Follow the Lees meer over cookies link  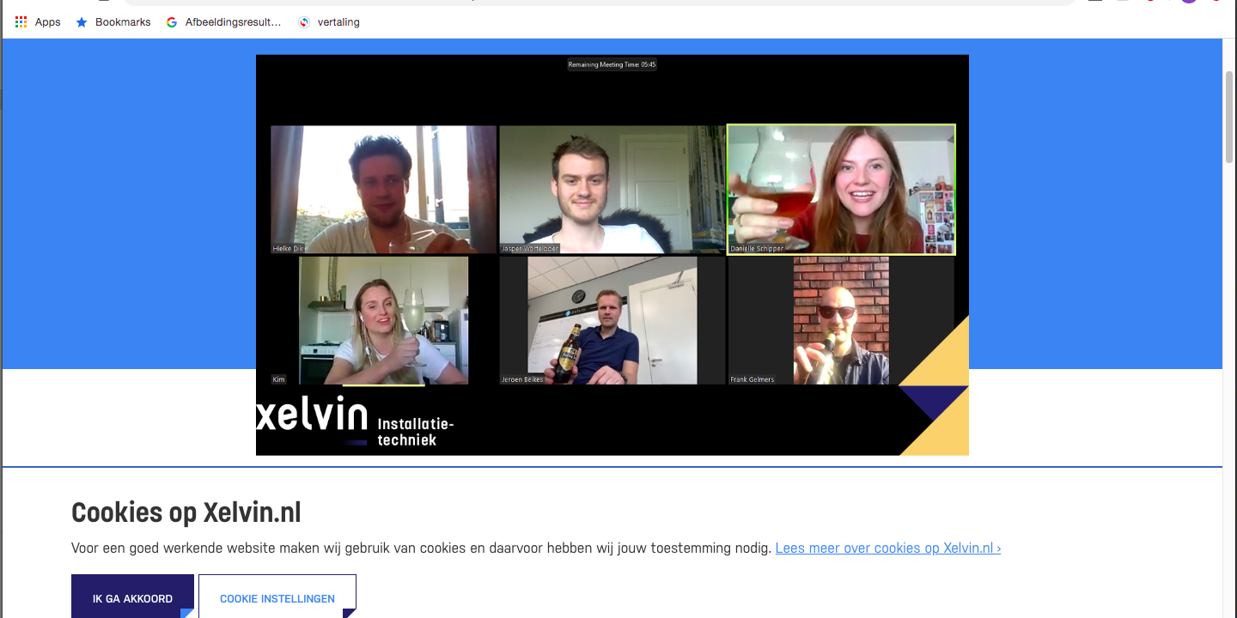888,548
